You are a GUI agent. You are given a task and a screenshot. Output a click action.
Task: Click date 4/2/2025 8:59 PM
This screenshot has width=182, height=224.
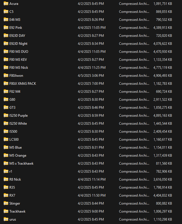coord(91,116)
